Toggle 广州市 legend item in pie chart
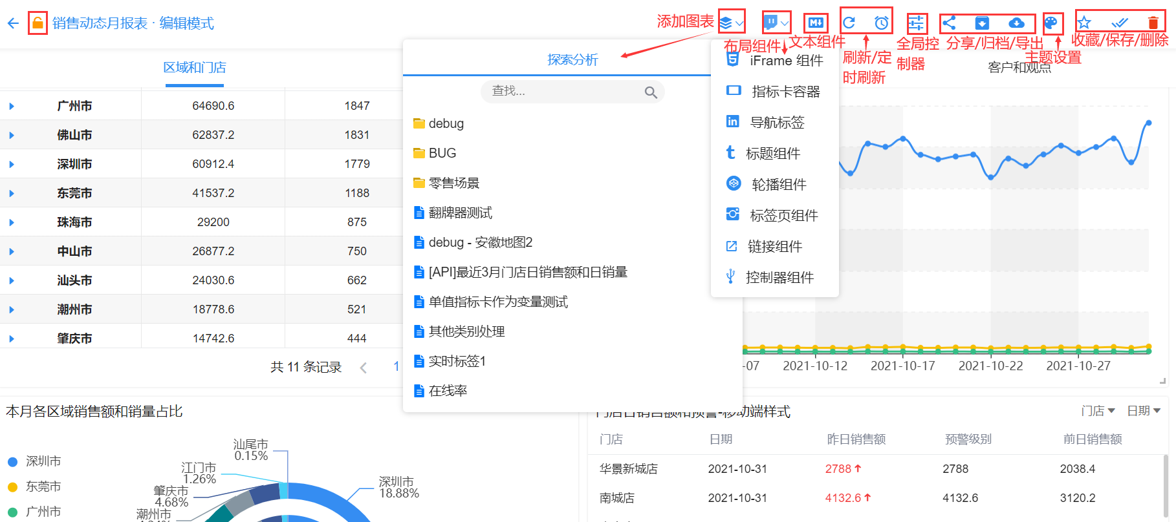Viewport: 1176px width, 522px height. point(34,512)
